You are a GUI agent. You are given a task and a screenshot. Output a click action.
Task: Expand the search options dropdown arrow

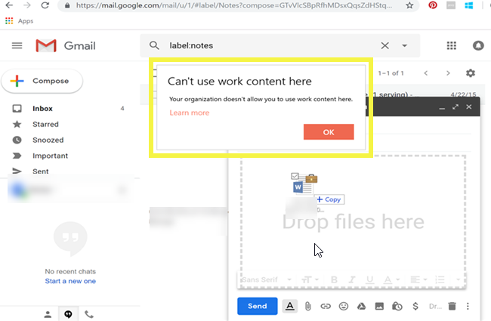point(404,45)
